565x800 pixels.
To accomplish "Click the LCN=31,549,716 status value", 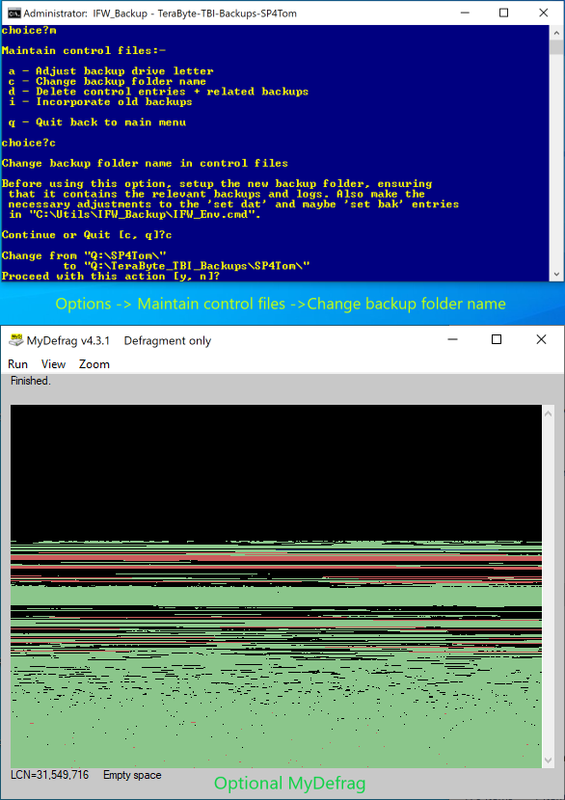I will click(x=49, y=775).
